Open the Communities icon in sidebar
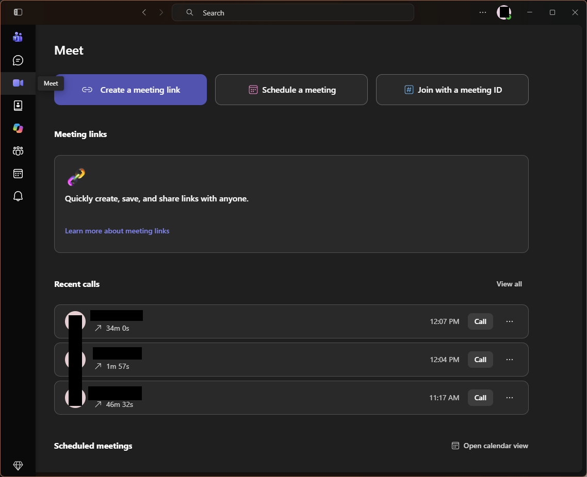Image resolution: width=587 pixels, height=477 pixels. click(18, 151)
